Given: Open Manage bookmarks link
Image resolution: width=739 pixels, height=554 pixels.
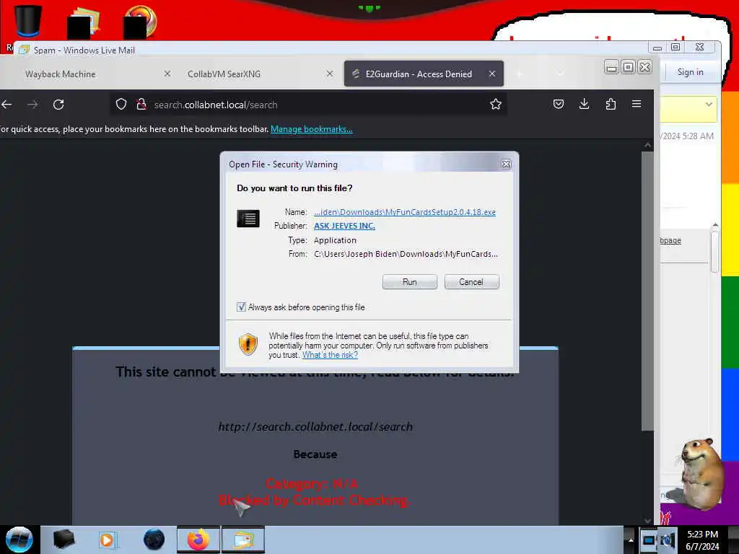Looking at the screenshot, I should (312, 129).
